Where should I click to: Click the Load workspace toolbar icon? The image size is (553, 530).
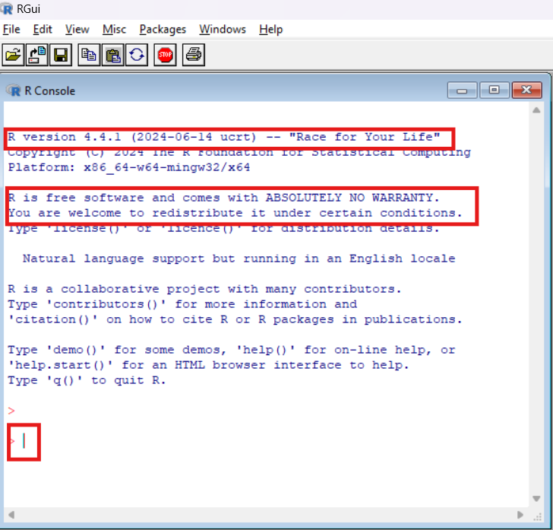click(x=37, y=55)
